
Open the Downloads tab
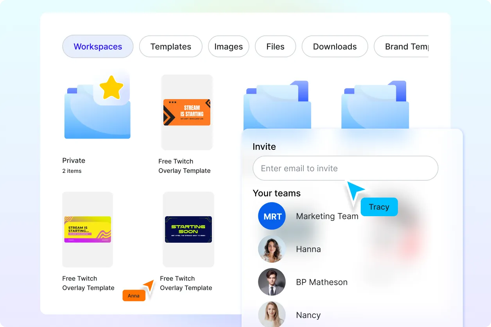tap(335, 46)
